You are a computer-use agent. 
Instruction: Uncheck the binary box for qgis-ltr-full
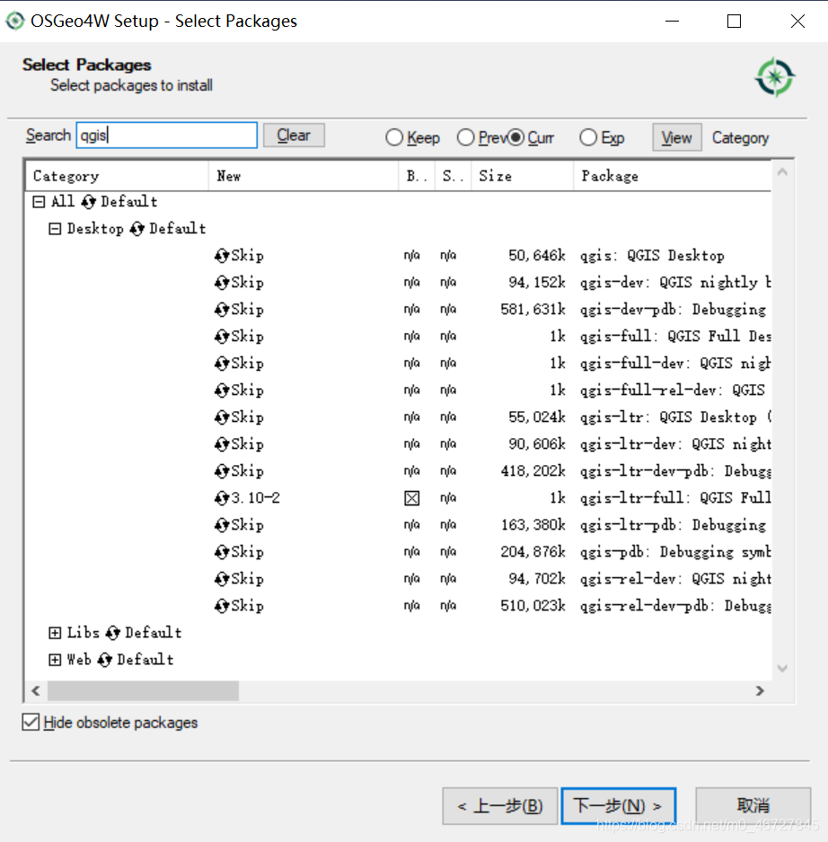[x=411, y=498]
